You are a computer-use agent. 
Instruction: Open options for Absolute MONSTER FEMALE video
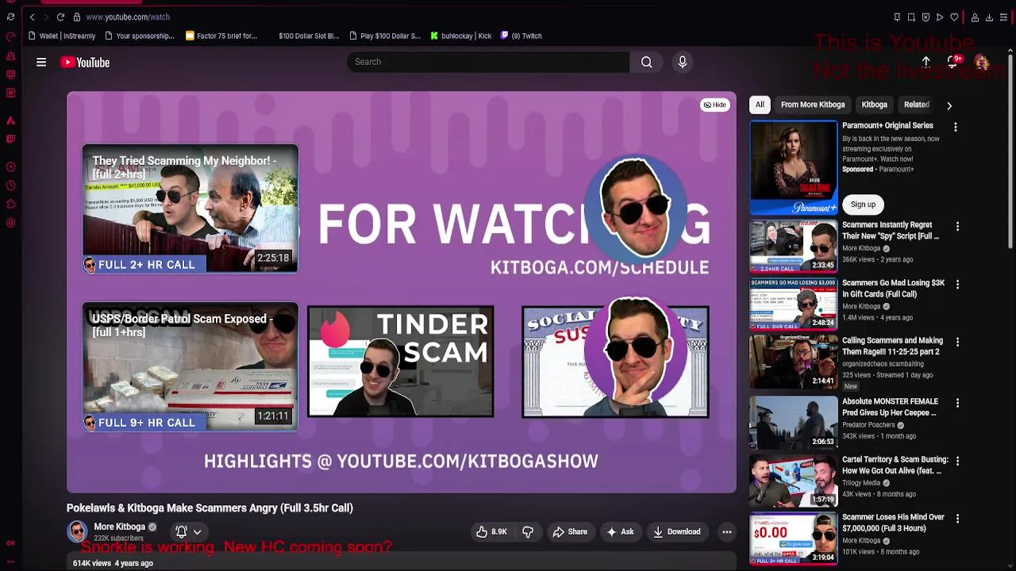tap(957, 403)
